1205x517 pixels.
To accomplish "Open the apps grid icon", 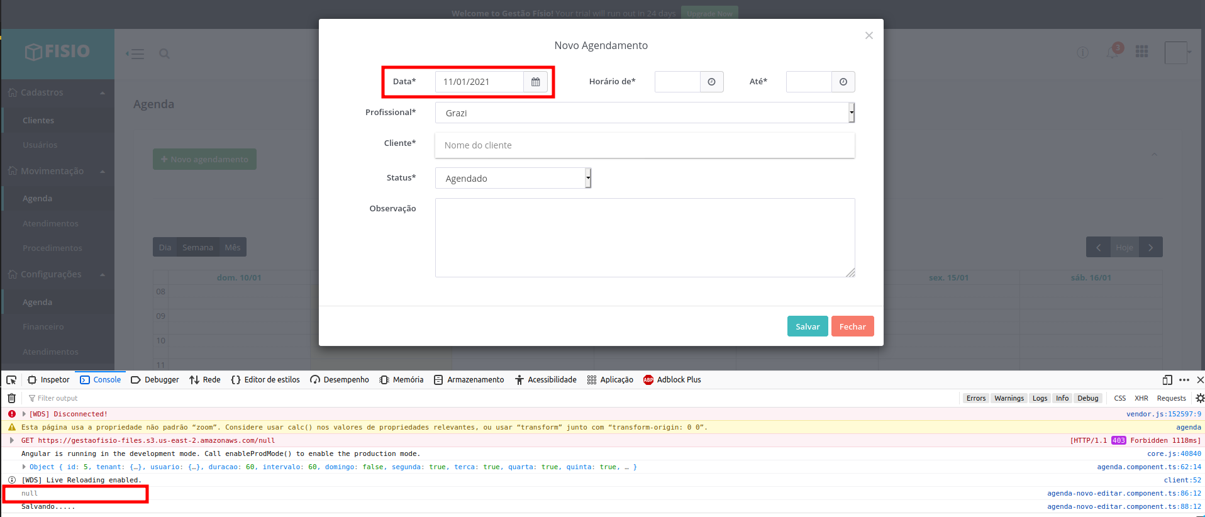I will pyautogui.click(x=1142, y=52).
